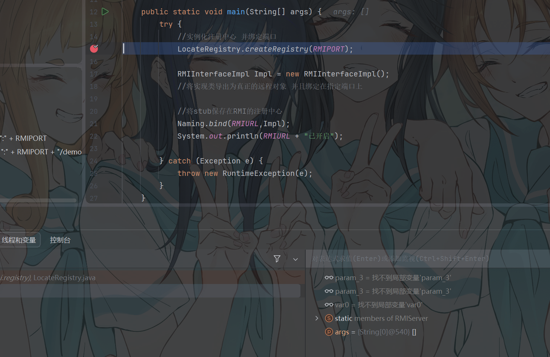Viewport: 550px width, 357px height.
Task: Open the 控制台 tab
Action: pyautogui.click(x=60, y=240)
